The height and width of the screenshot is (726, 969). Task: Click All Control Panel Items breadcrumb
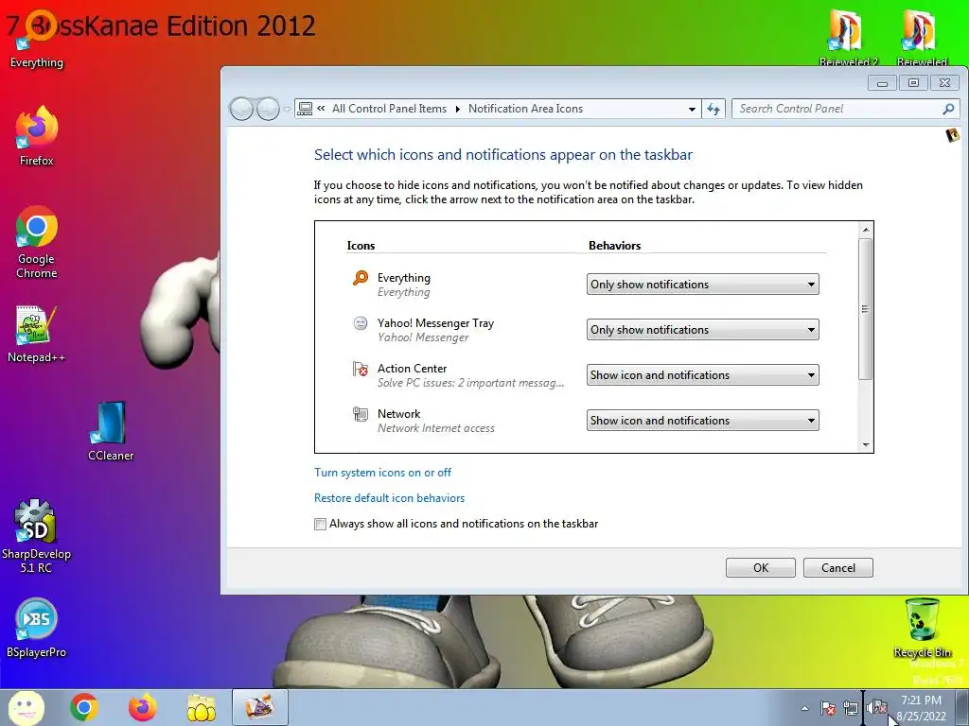click(389, 109)
